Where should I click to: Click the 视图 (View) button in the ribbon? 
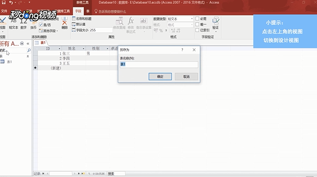(2, 25)
